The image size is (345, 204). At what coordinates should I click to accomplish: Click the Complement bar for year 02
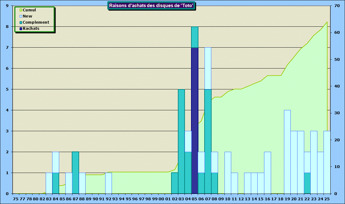[x=175, y=183]
